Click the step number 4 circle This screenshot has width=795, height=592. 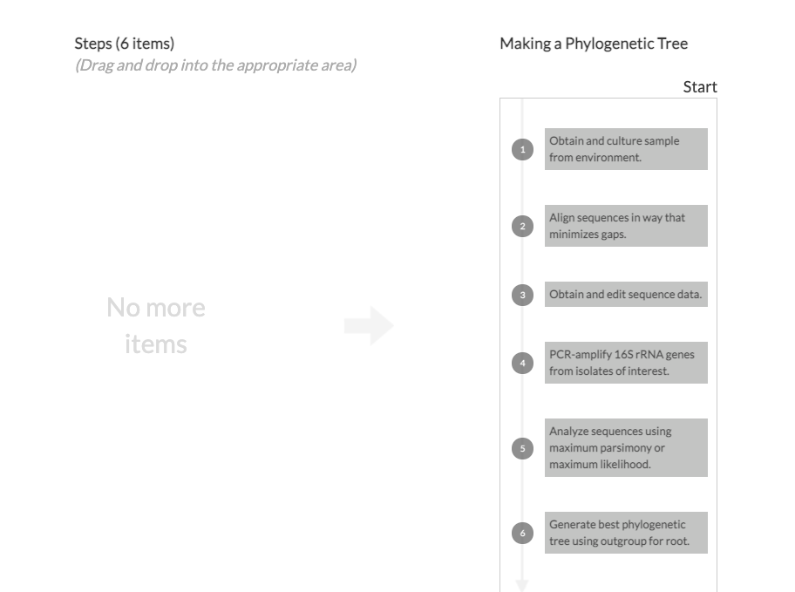[522, 363]
